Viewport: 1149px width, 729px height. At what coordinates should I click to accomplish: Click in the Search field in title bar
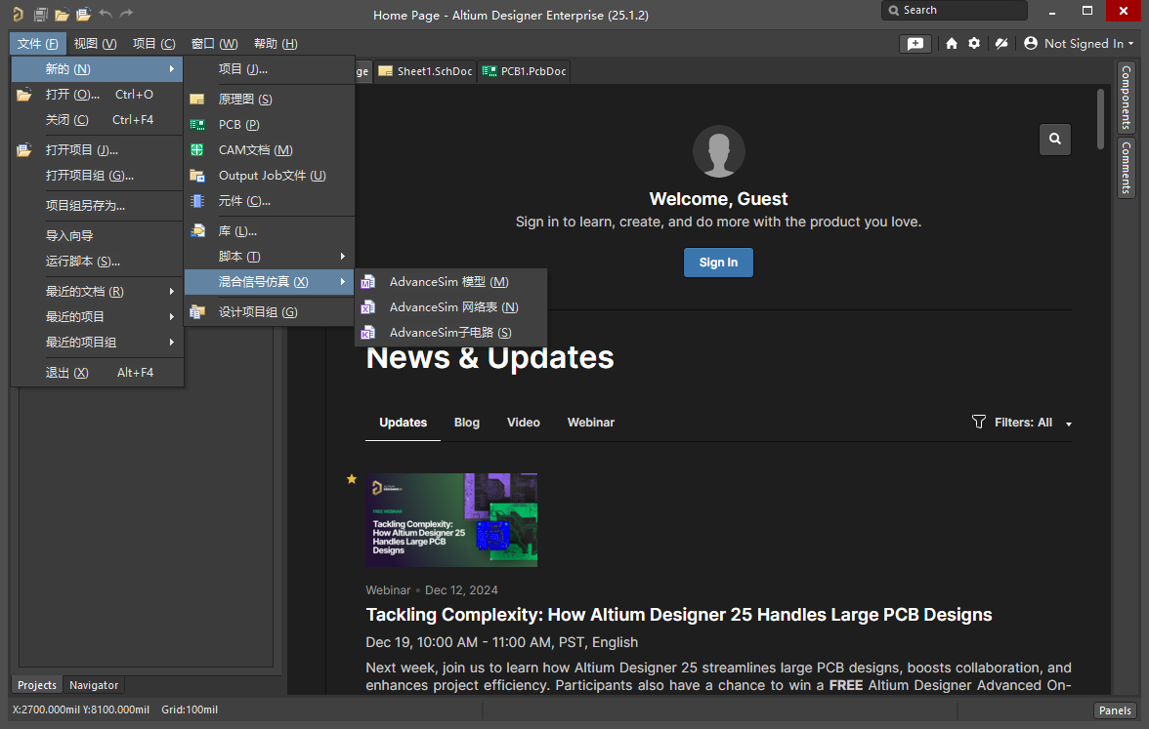pos(954,11)
